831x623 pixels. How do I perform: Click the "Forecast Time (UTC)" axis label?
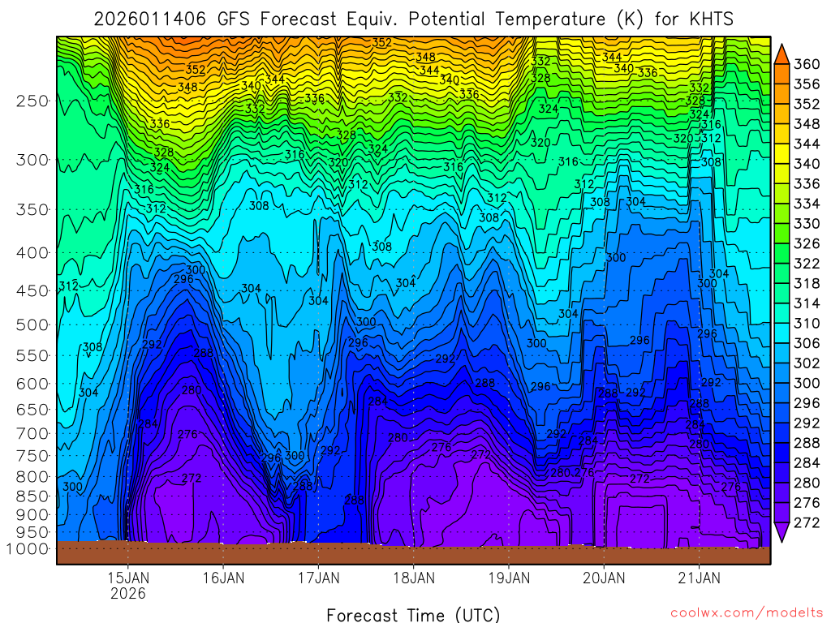[413, 615]
